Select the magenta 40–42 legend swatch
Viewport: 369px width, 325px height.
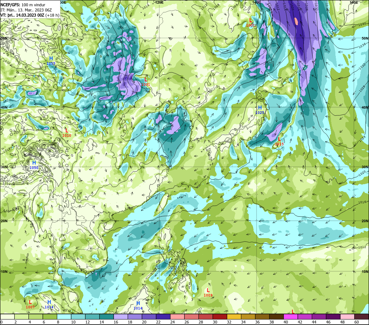[291, 316]
